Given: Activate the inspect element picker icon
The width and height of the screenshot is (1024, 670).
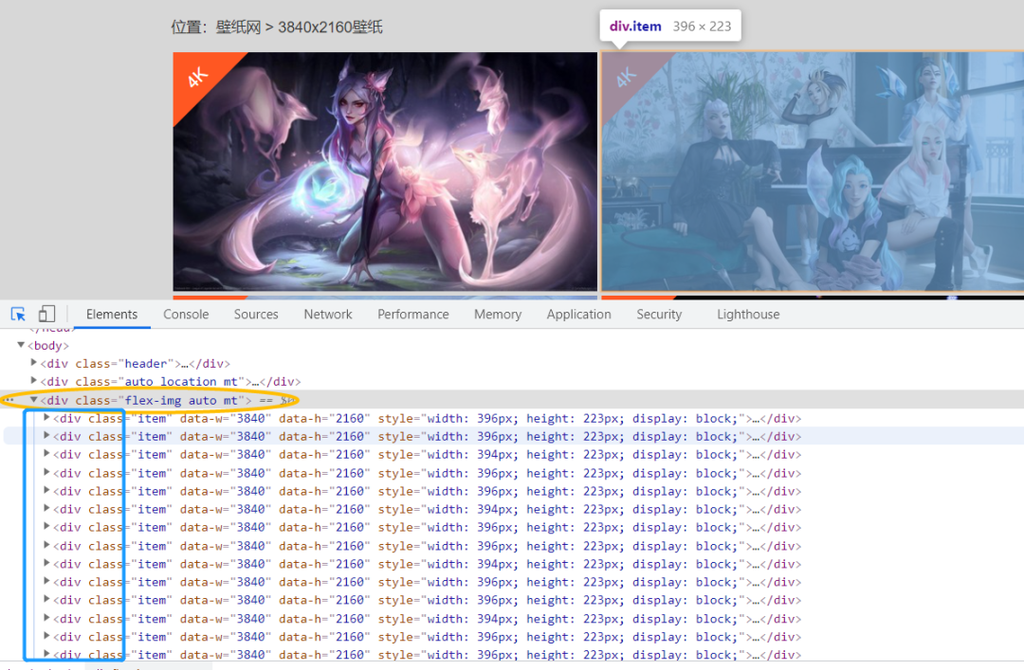Looking at the screenshot, I should click(18, 314).
